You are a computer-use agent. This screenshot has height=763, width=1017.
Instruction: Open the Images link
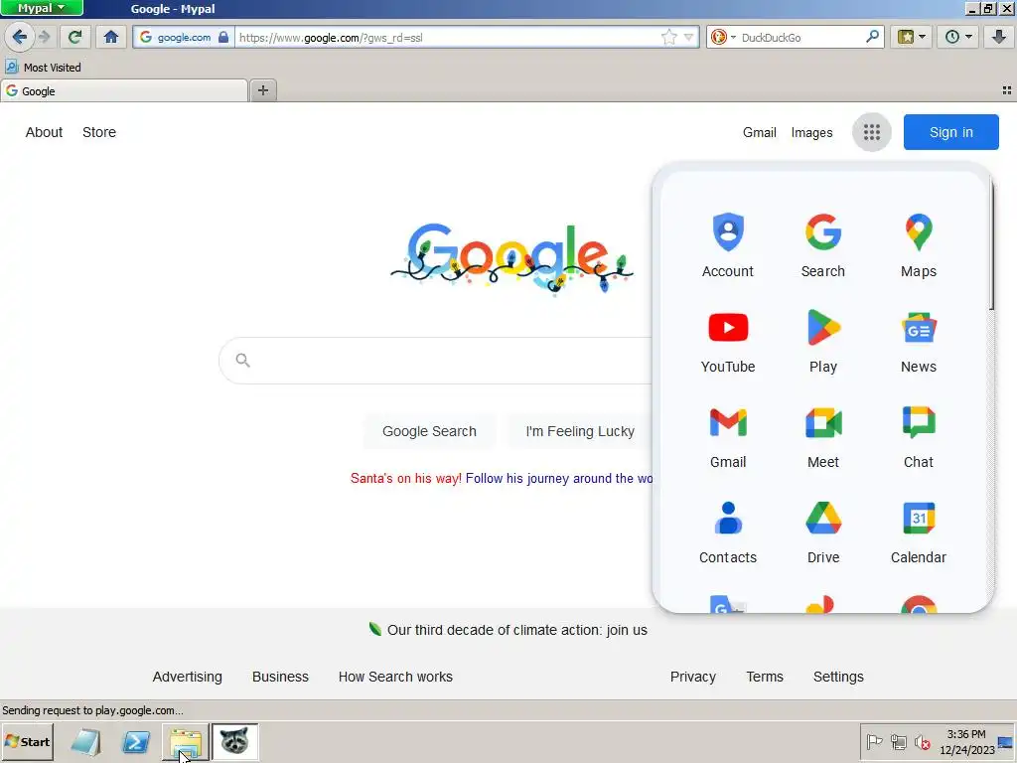(x=811, y=132)
